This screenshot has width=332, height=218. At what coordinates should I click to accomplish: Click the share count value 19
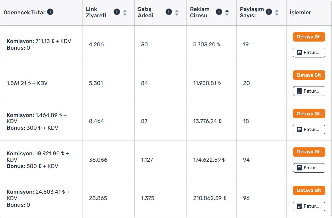[x=246, y=45]
